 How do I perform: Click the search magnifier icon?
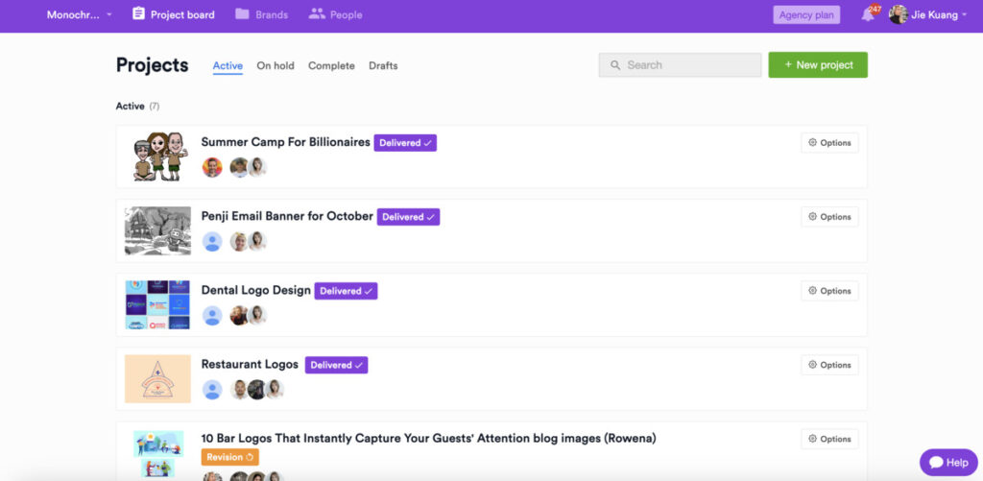pyautogui.click(x=615, y=65)
